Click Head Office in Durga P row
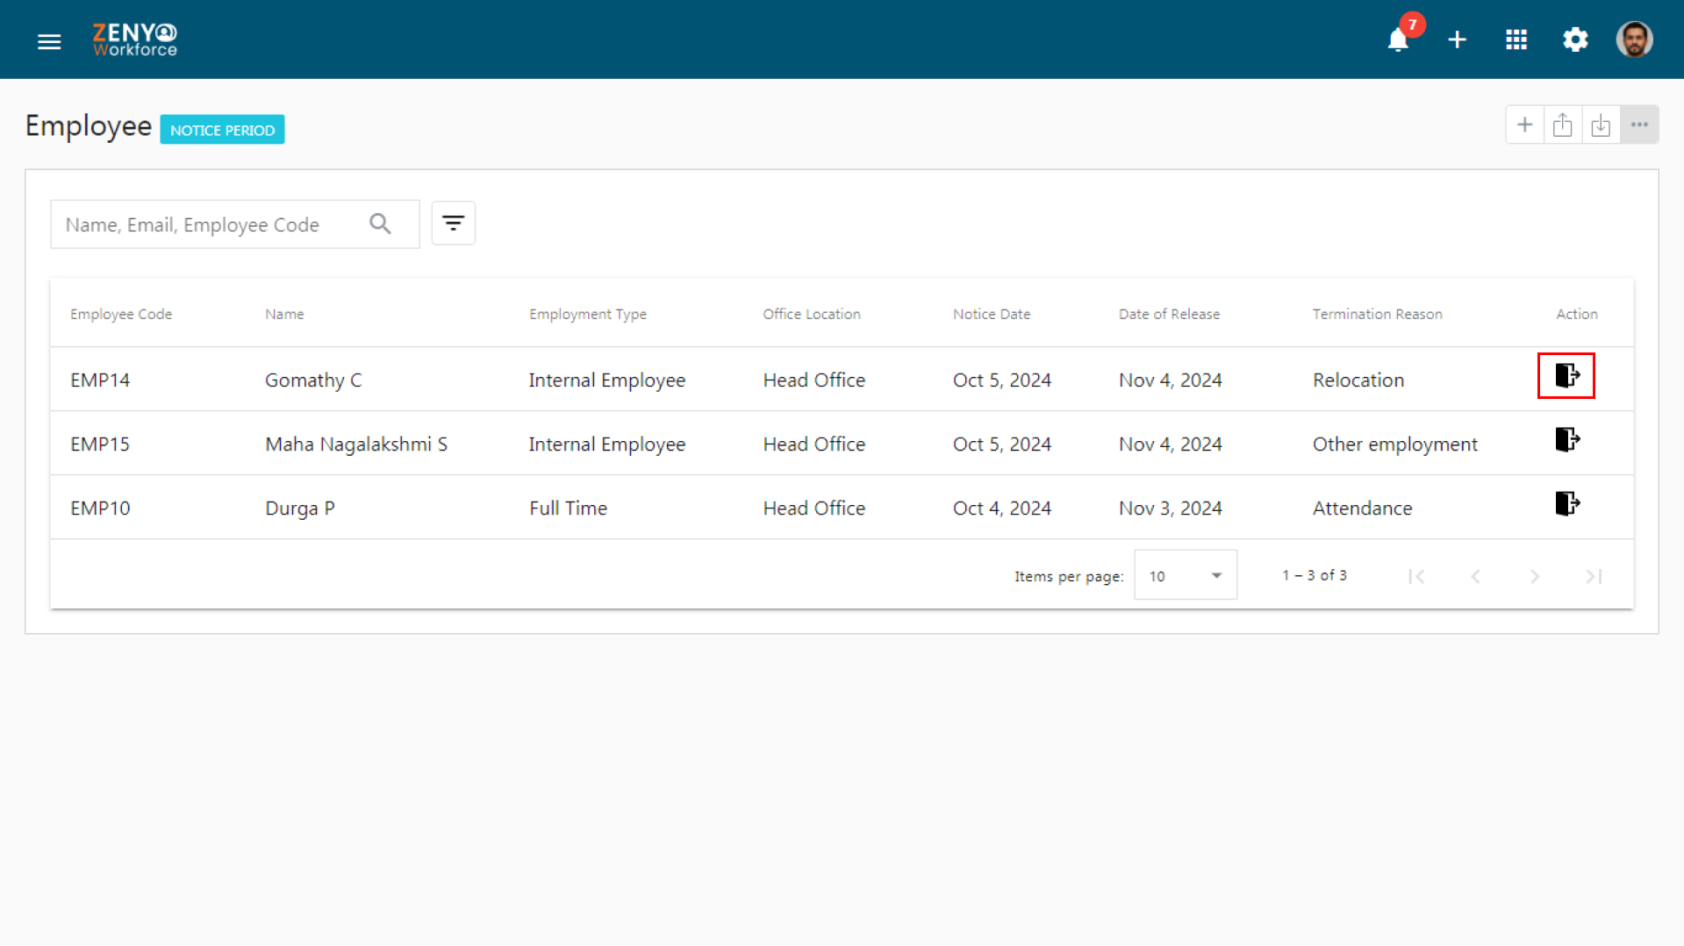 (813, 508)
